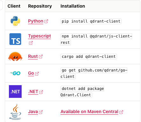Click the Python logo icon
Image resolution: width=141 pixels, height=122 pixels.
point(15,21)
